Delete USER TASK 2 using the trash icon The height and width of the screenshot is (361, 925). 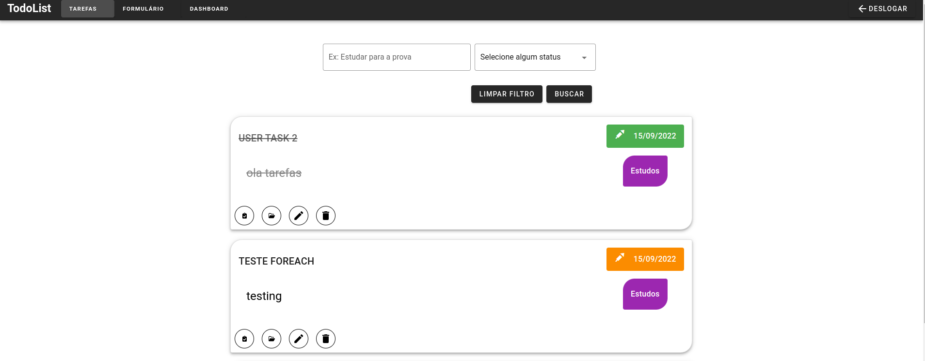(325, 216)
